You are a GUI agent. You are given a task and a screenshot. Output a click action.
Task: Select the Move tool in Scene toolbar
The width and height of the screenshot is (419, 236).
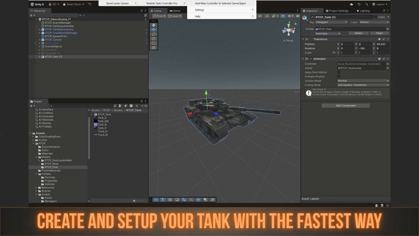point(154,30)
